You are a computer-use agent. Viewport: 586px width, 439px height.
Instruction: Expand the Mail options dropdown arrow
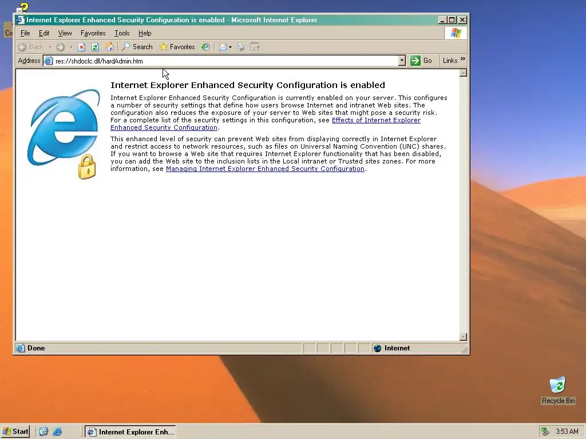(x=230, y=47)
